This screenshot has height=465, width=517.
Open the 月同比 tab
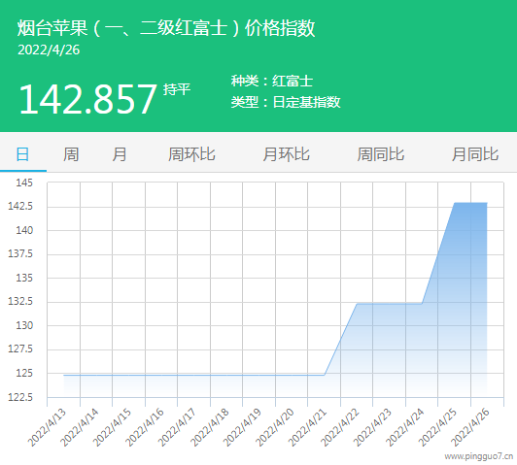475,154
